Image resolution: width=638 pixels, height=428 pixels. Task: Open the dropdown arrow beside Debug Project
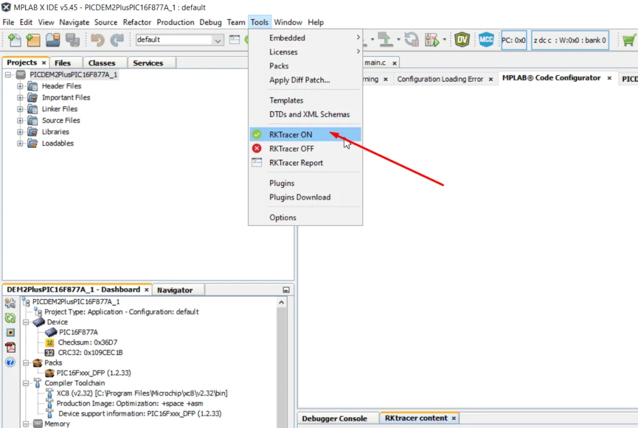[x=444, y=40]
